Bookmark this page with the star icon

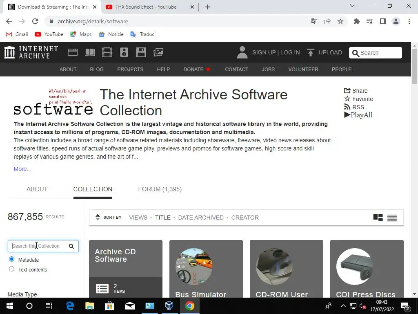(340, 21)
